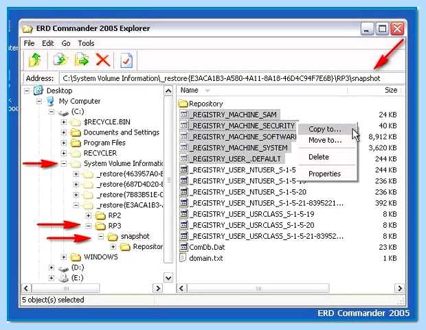The image size is (426, 330).
Task: Click file list horizontal scroll left arrow
Action: point(182,288)
